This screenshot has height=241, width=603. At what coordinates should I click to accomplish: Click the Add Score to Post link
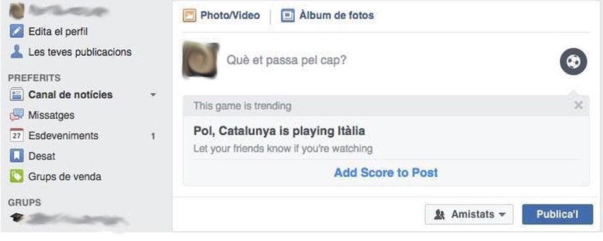pos(386,172)
